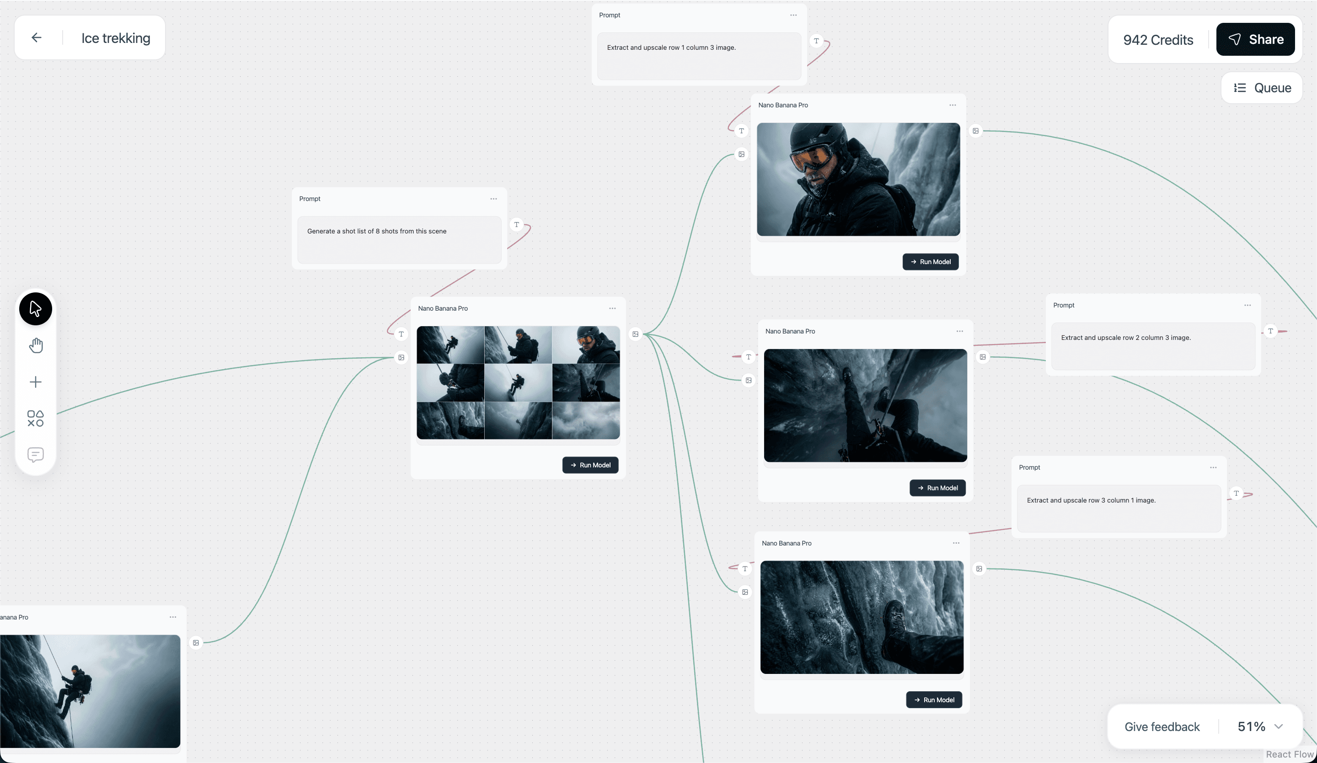The width and height of the screenshot is (1317, 763).
Task: Open the shapes components icon
Action: (x=36, y=419)
